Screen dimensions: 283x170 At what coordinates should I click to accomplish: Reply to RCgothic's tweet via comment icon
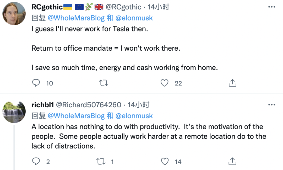(x=36, y=83)
